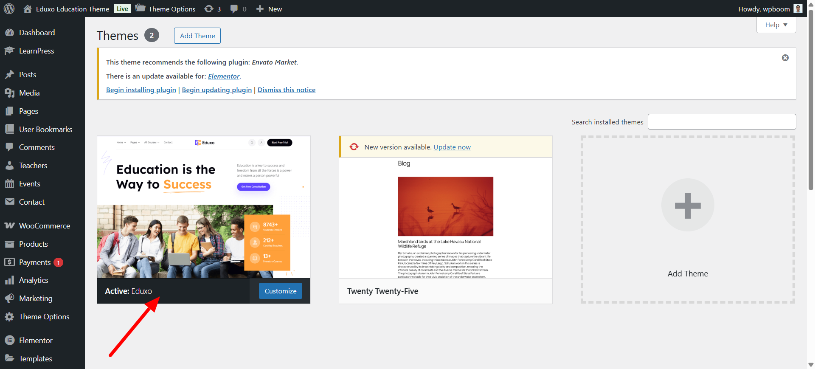This screenshot has height=369, width=815.
Task: Click the Begin updating plugin link
Action: click(217, 90)
